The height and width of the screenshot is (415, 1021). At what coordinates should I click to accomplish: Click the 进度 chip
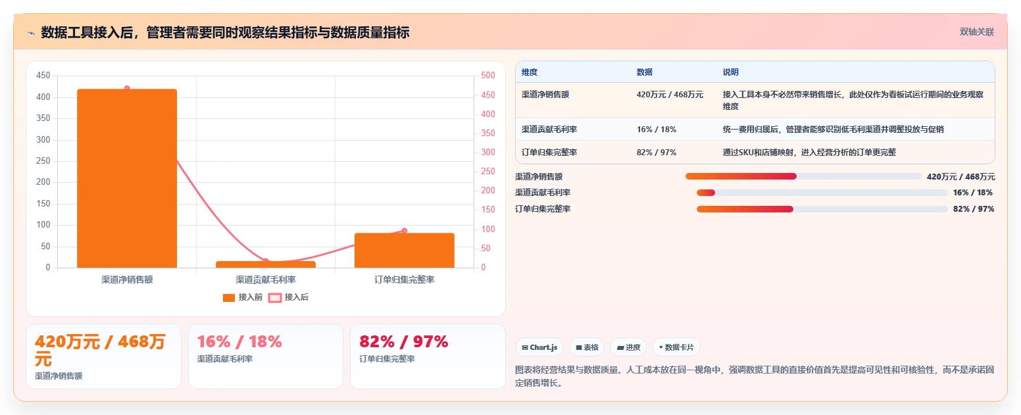pos(628,347)
